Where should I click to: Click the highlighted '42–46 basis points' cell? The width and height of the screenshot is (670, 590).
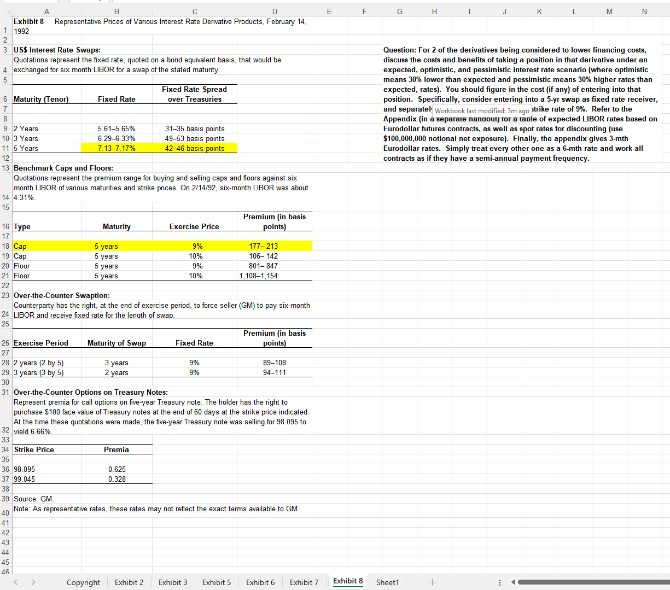pyautogui.click(x=195, y=148)
